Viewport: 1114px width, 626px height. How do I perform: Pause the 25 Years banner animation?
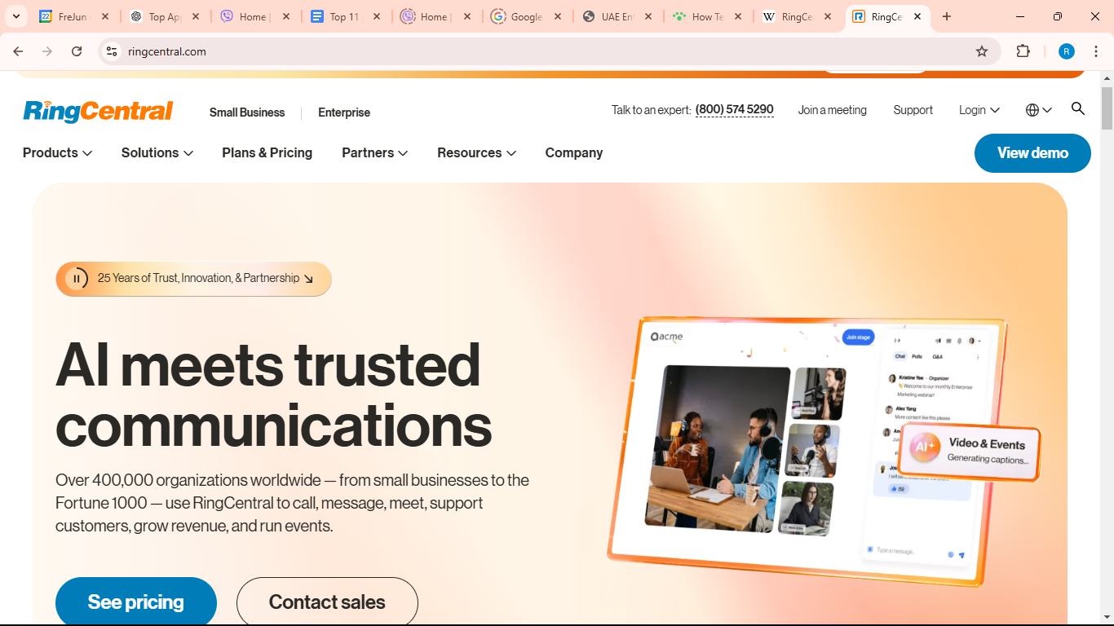pyautogui.click(x=77, y=278)
